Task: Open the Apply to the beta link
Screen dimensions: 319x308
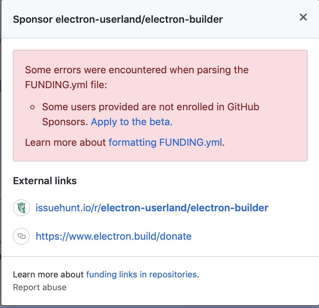Action: pos(131,122)
